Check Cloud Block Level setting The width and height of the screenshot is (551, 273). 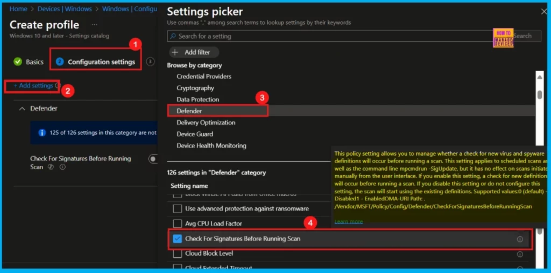(178, 253)
